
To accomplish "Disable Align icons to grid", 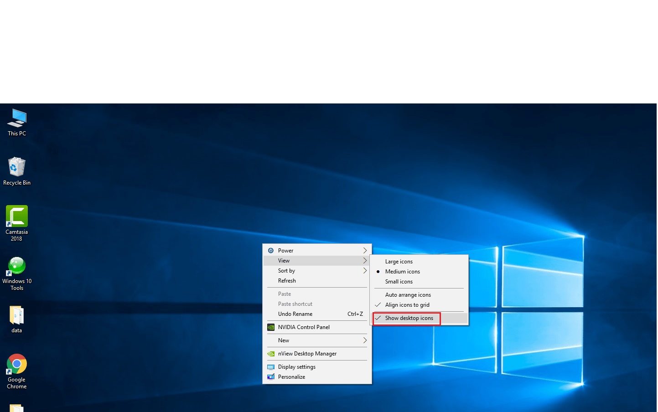I will 407,304.
